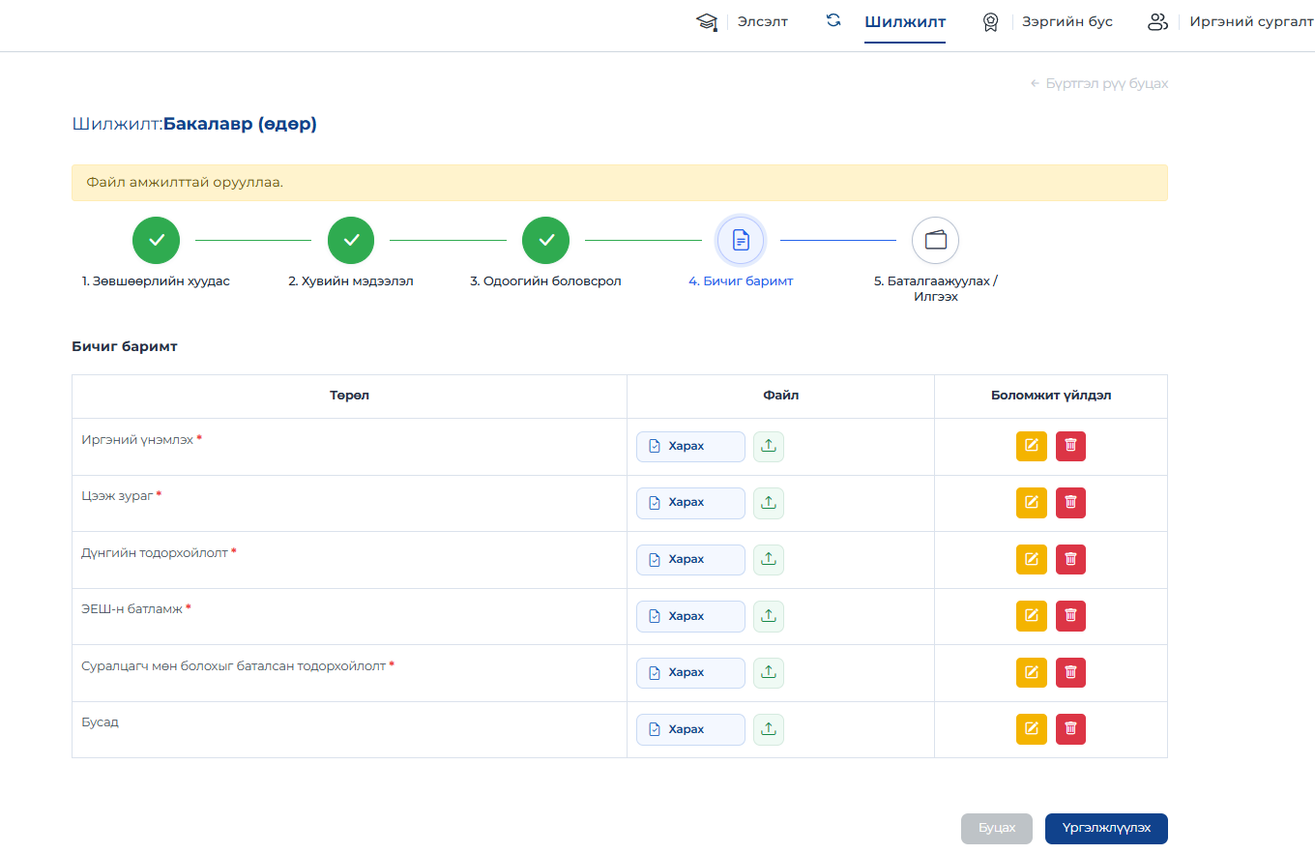This screenshot has width=1315, height=854.
Task: Click red trash icon in Бусад row
Action: coord(1070,729)
